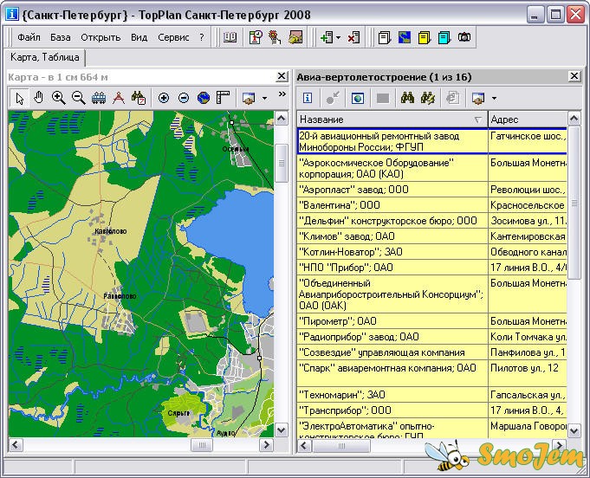Click map horizontal scrollbar right arrow
The width and height of the screenshot is (590, 478).
point(266,445)
